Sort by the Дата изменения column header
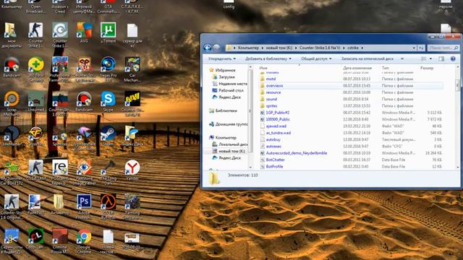463x260 pixels. pyautogui.click(x=357, y=68)
